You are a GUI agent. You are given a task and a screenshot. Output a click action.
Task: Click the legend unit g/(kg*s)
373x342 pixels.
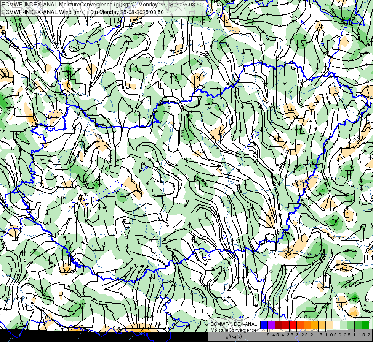pyautogui.click(x=234, y=336)
